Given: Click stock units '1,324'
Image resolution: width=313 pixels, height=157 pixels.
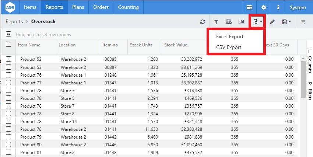Looking at the screenshot, I should point(153,114).
